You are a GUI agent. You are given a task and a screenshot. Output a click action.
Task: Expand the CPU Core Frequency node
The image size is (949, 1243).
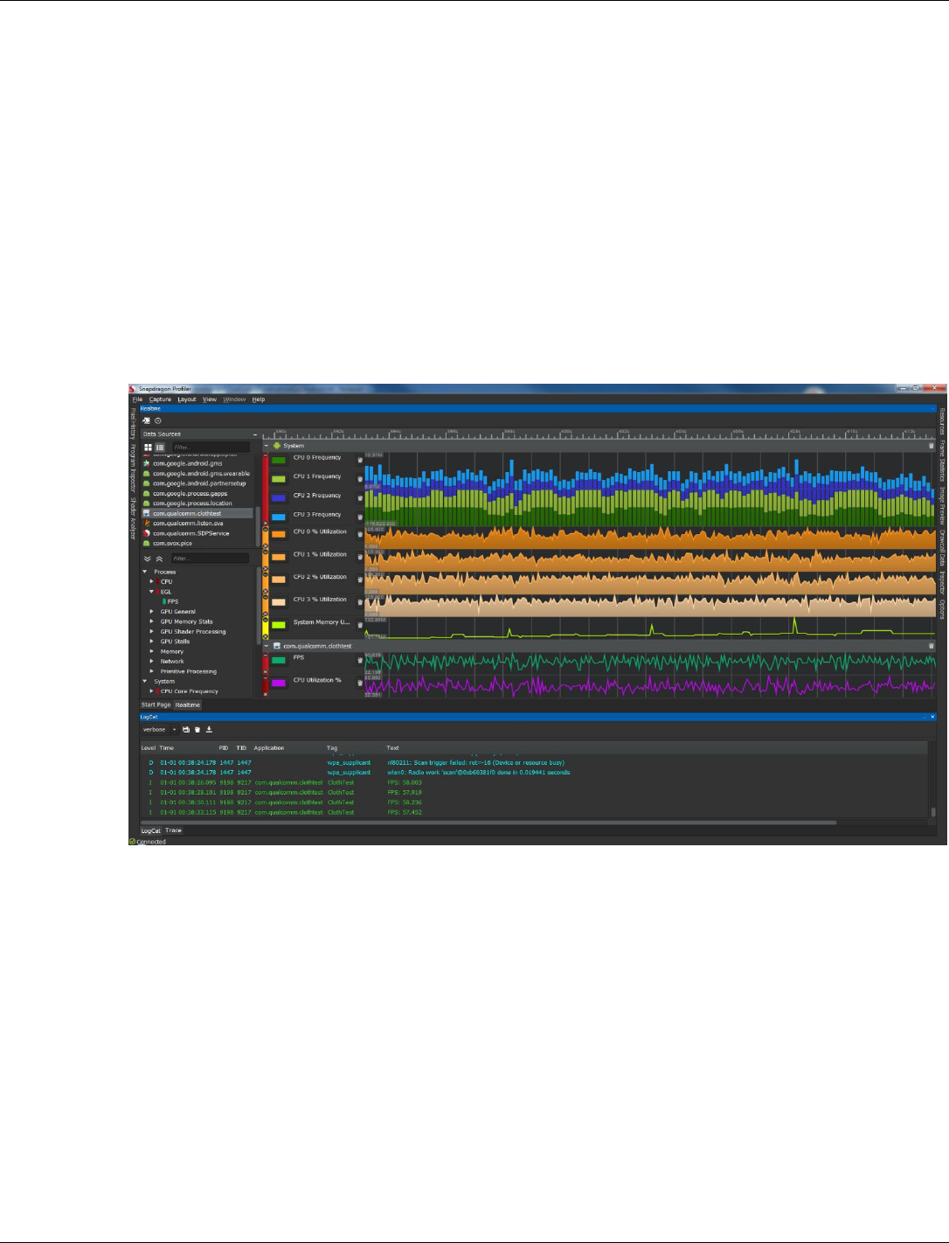(x=152, y=691)
